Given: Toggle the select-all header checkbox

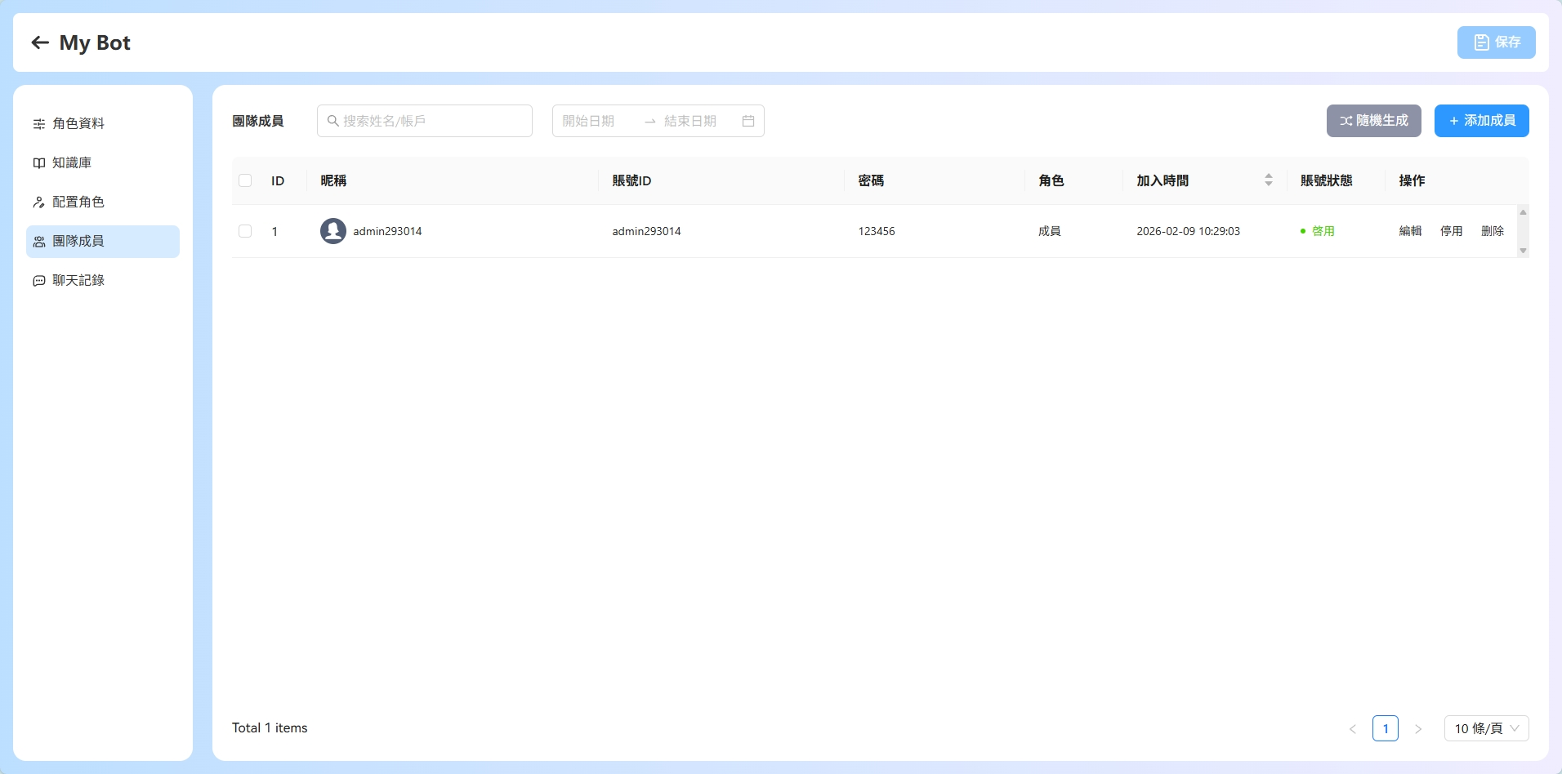Looking at the screenshot, I should click(x=245, y=180).
